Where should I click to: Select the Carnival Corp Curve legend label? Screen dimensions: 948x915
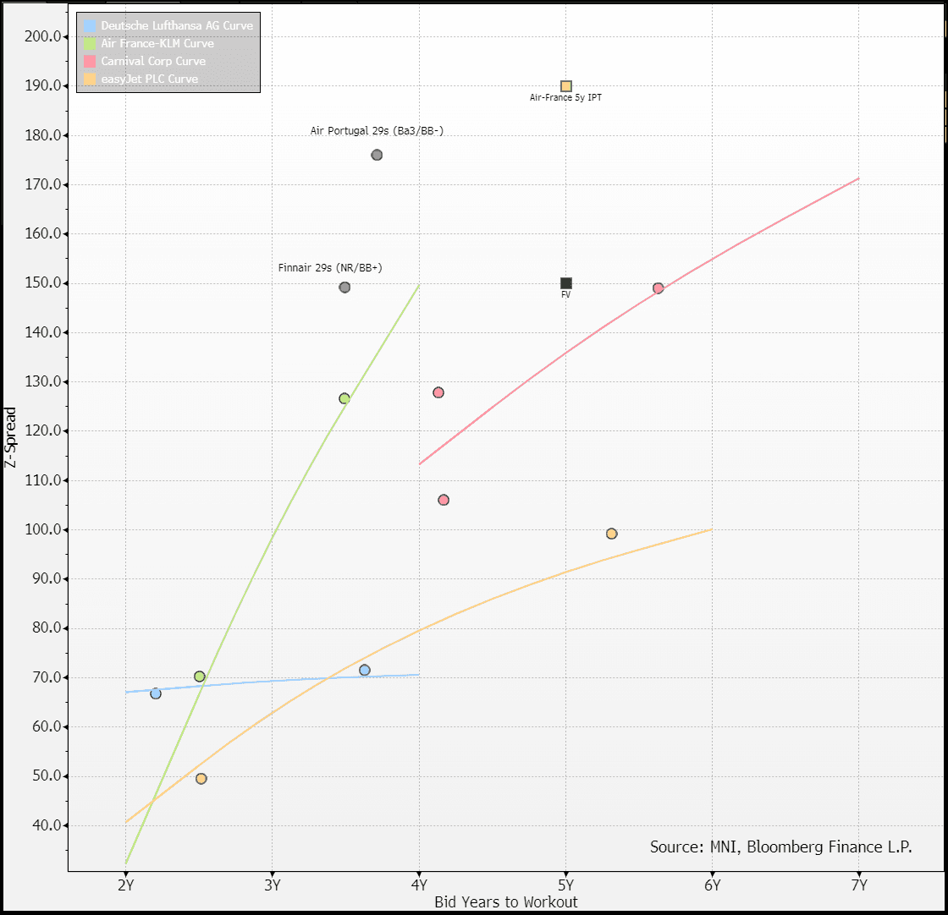tap(153, 61)
